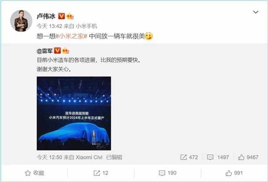Open 卢伟冰 username profile link
This screenshot has width=268, height=182.
(x=46, y=16)
